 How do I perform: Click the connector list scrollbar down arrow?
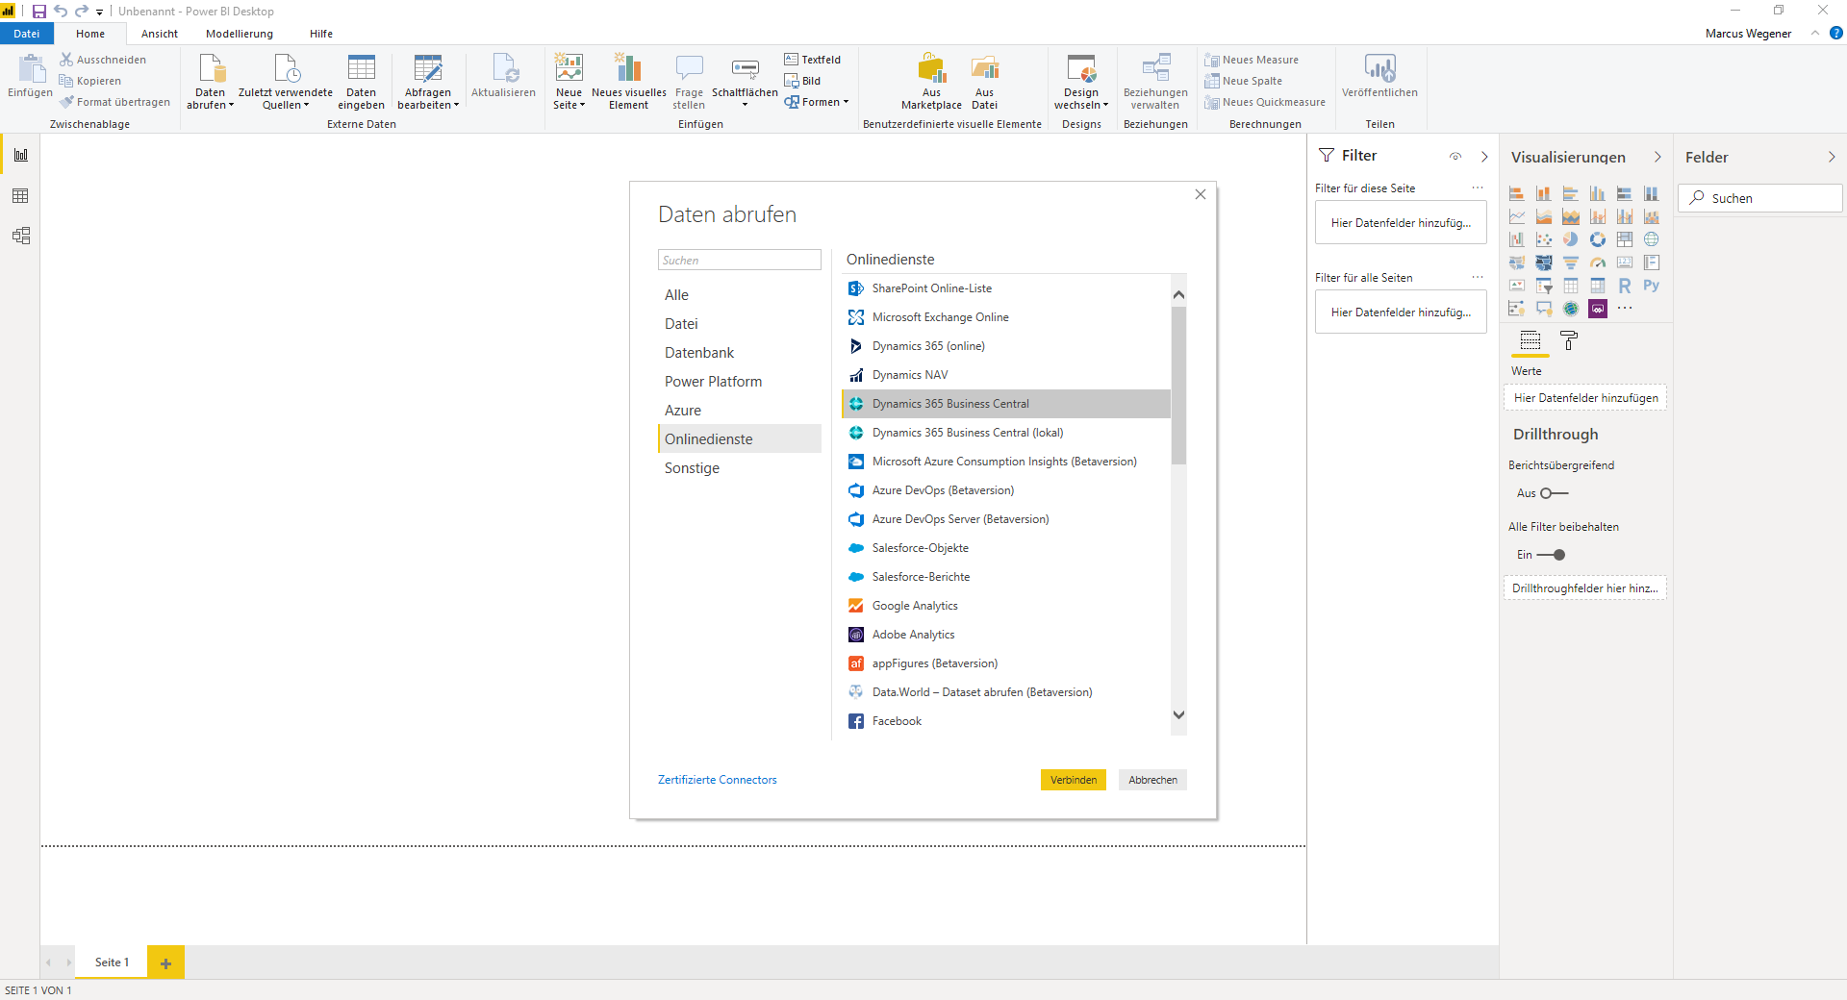[x=1178, y=714]
